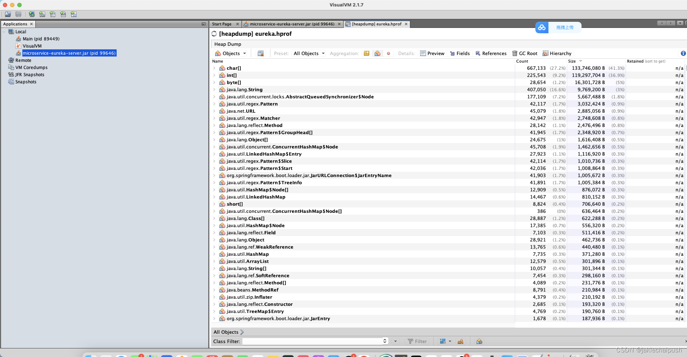Viewport: 687px width, 357px height.
Task: Close the Start Page tab
Action: pyautogui.click(x=237, y=24)
